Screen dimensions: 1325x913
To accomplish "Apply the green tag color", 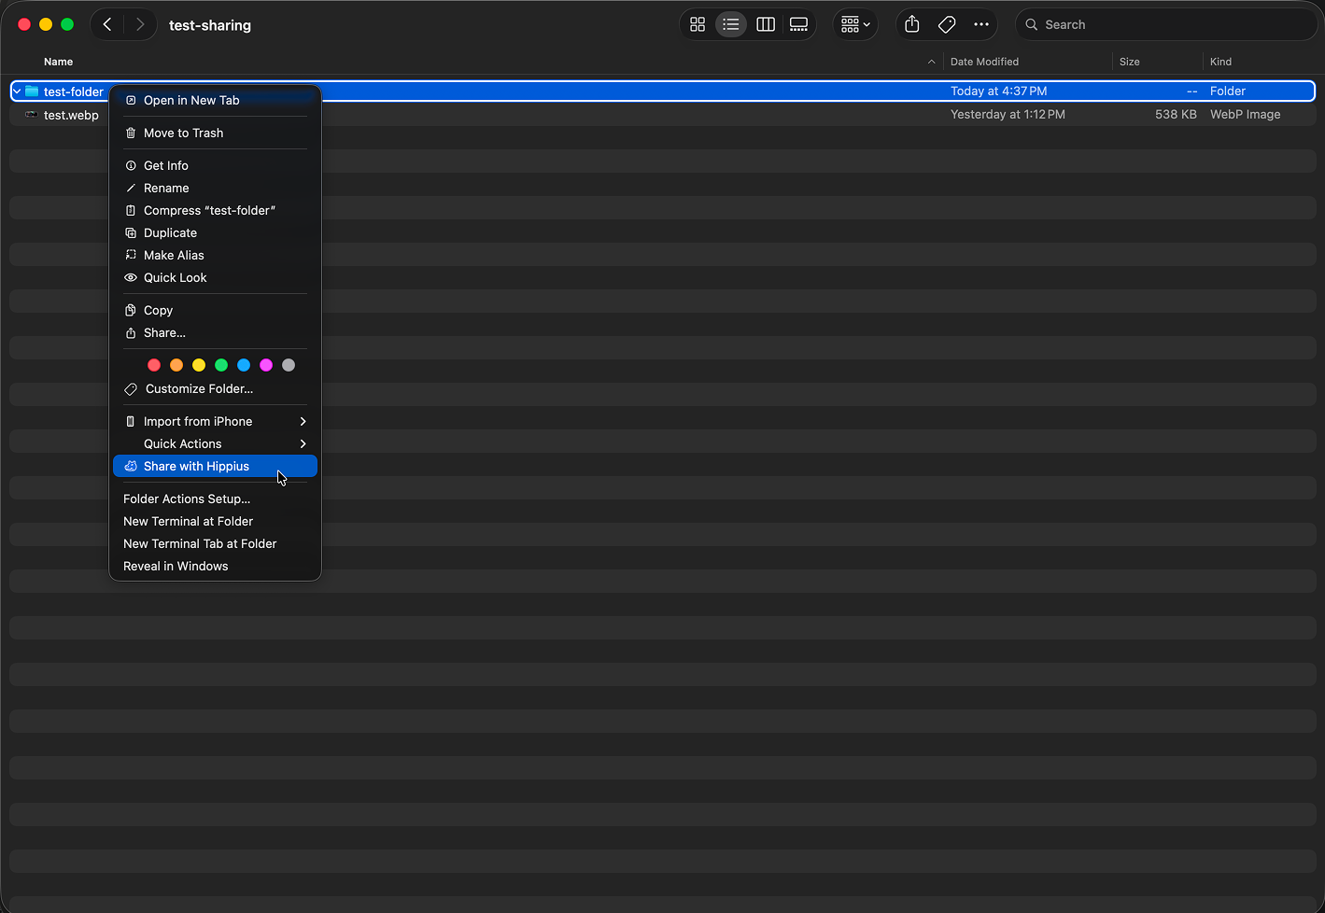I will [x=221, y=365].
